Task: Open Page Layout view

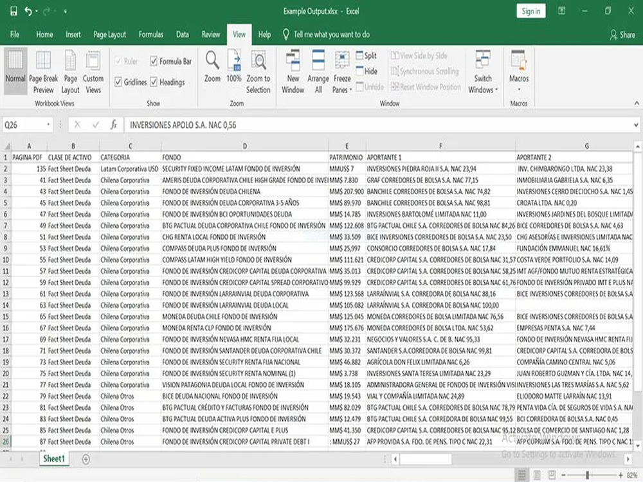Action: 70,71
